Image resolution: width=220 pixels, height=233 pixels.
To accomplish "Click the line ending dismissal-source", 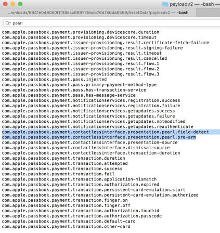I will 86,148.
